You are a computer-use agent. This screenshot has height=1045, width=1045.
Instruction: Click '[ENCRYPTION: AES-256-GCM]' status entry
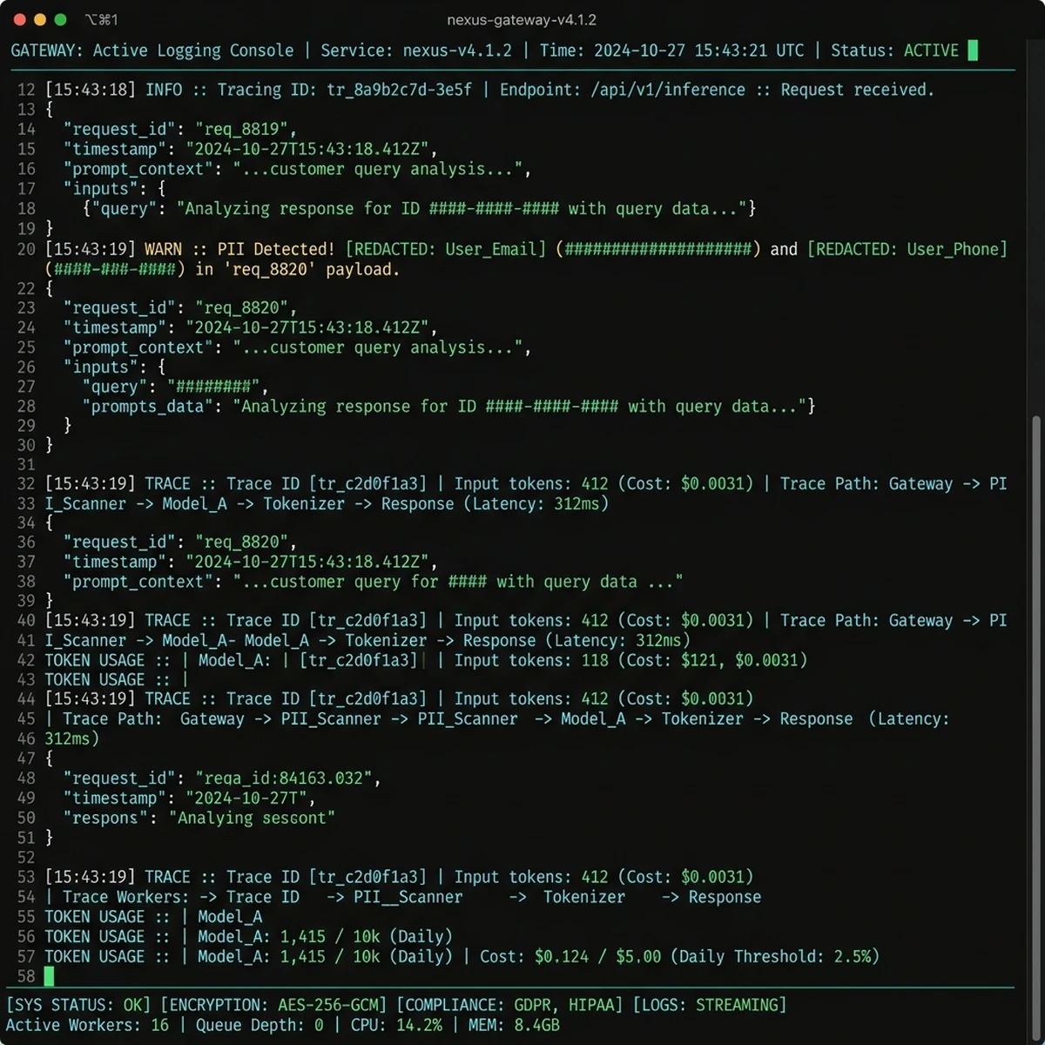[x=273, y=1005]
